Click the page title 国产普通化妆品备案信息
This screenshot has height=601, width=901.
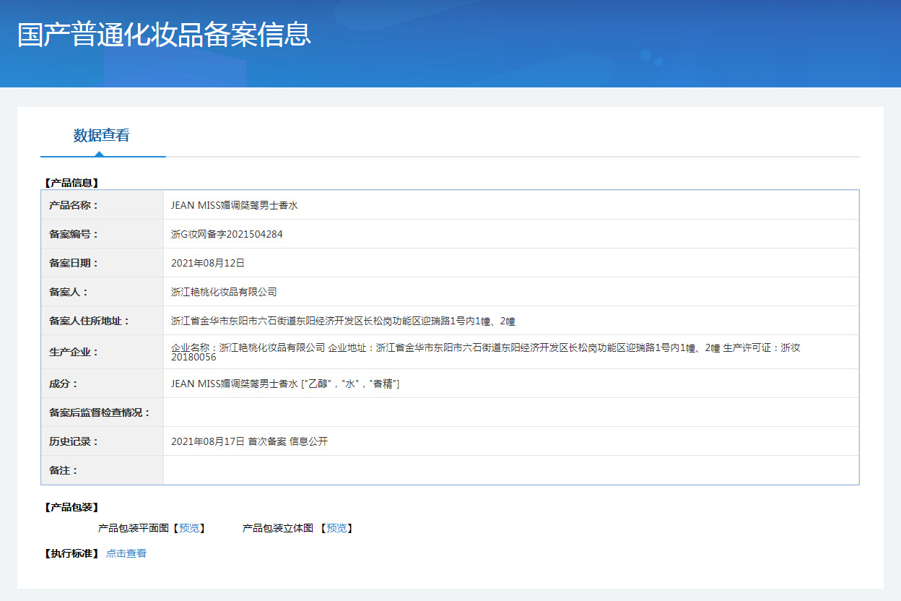pos(165,35)
